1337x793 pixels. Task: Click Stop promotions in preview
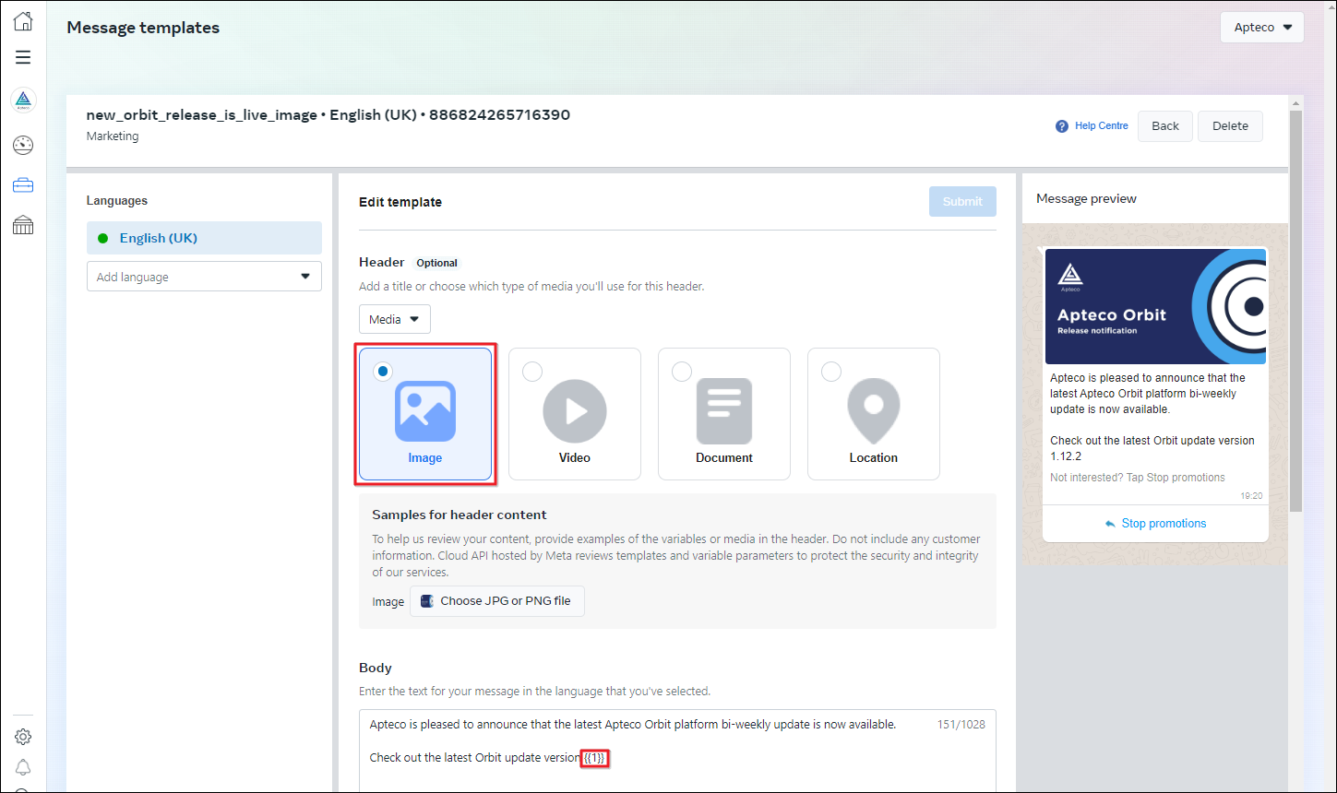click(1164, 524)
